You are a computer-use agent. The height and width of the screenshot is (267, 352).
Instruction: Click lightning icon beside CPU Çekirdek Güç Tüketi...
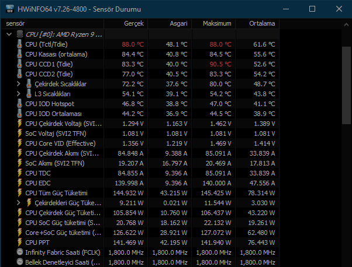click(x=20, y=213)
